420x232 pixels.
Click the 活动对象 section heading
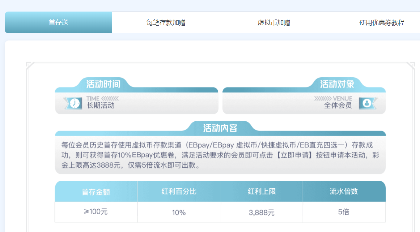337,84
